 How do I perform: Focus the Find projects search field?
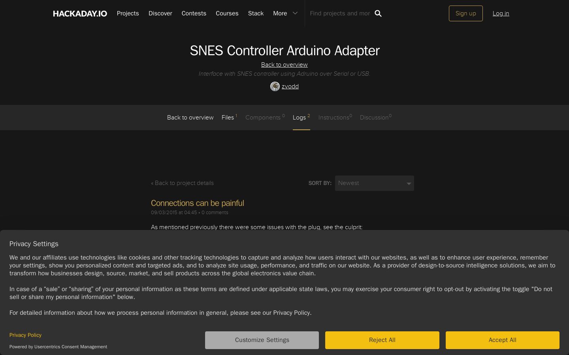340,13
